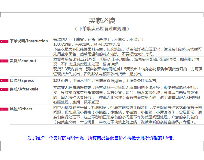
Task: Click the bold text 签收日起7天内
Action: [x=180, y=97]
